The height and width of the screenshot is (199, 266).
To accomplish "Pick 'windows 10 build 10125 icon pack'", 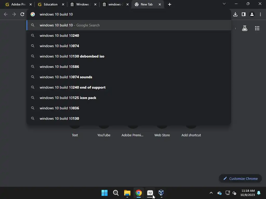I will (129, 98).
